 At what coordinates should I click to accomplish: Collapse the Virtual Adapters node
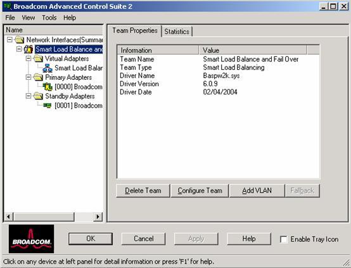[29, 58]
